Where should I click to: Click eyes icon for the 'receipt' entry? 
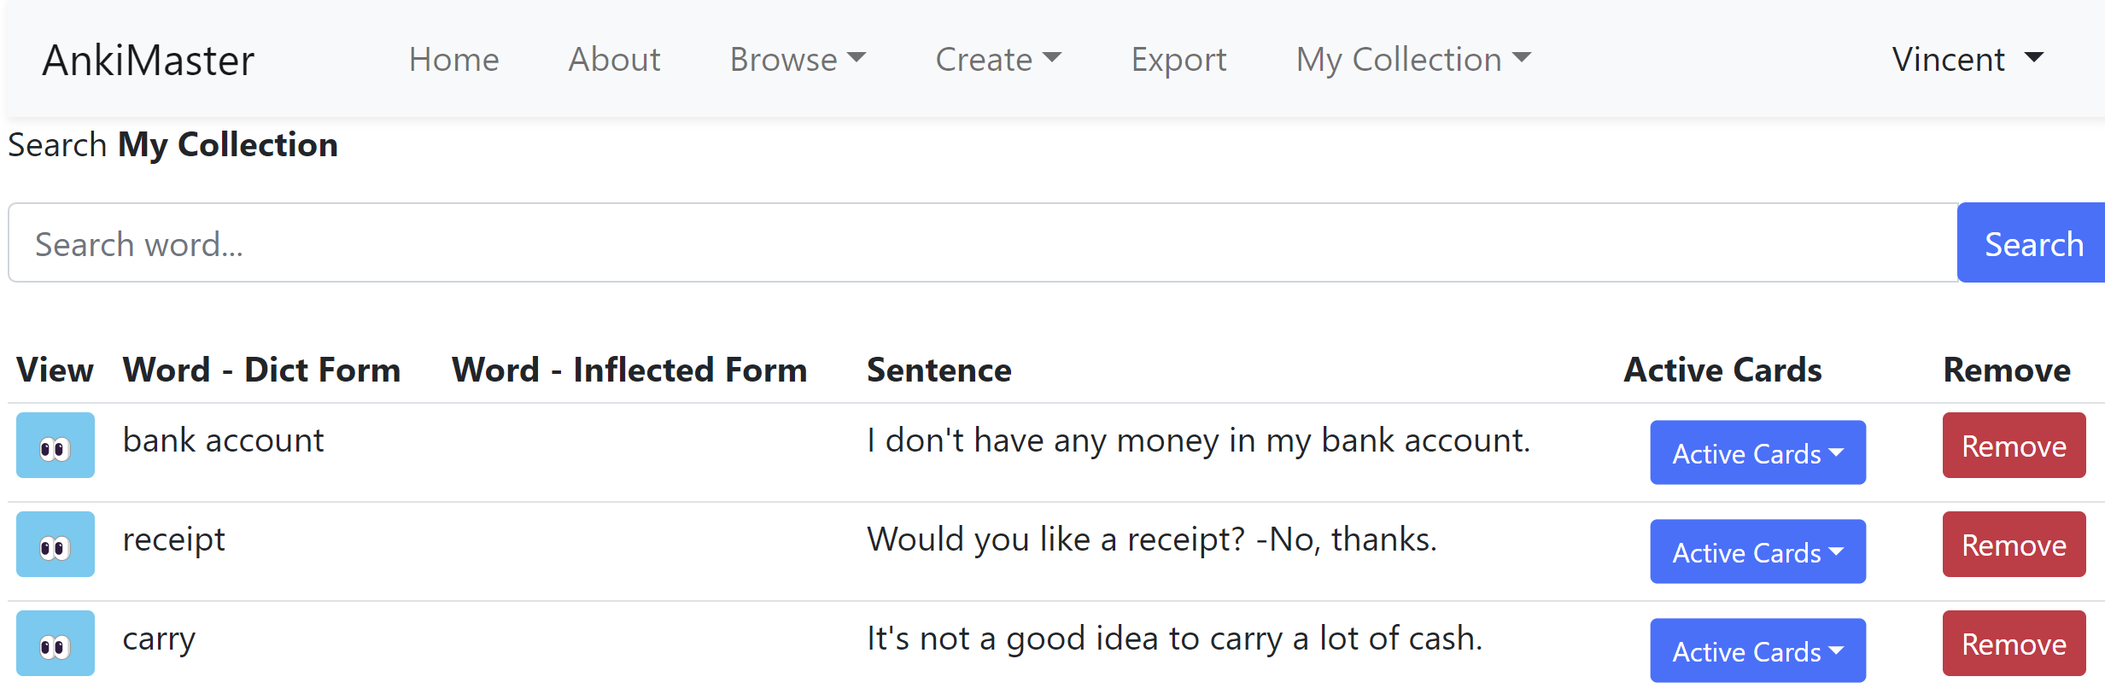click(x=55, y=545)
